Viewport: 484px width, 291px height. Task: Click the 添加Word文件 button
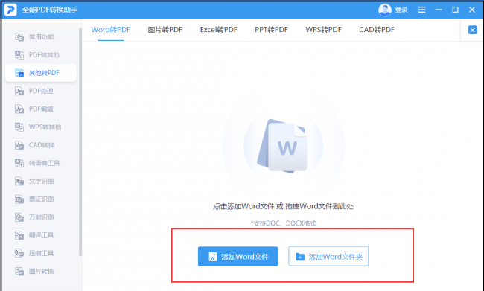pyautogui.click(x=238, y=257)
